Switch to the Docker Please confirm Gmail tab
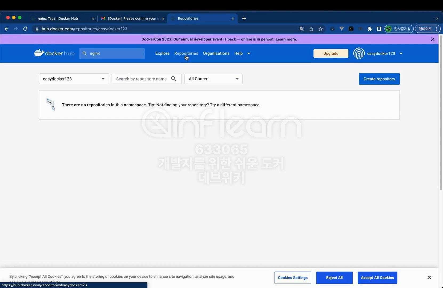443x288 pixels. click(132, 18)
